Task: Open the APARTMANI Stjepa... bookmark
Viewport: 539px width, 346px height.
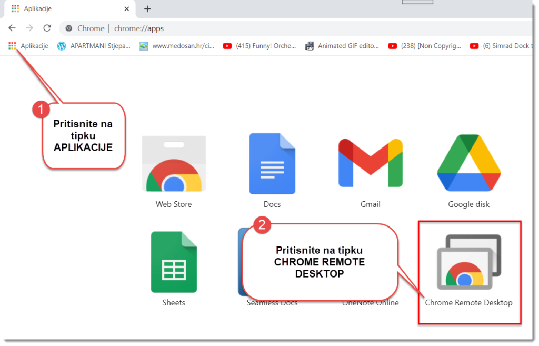Action: pos(94,46)
